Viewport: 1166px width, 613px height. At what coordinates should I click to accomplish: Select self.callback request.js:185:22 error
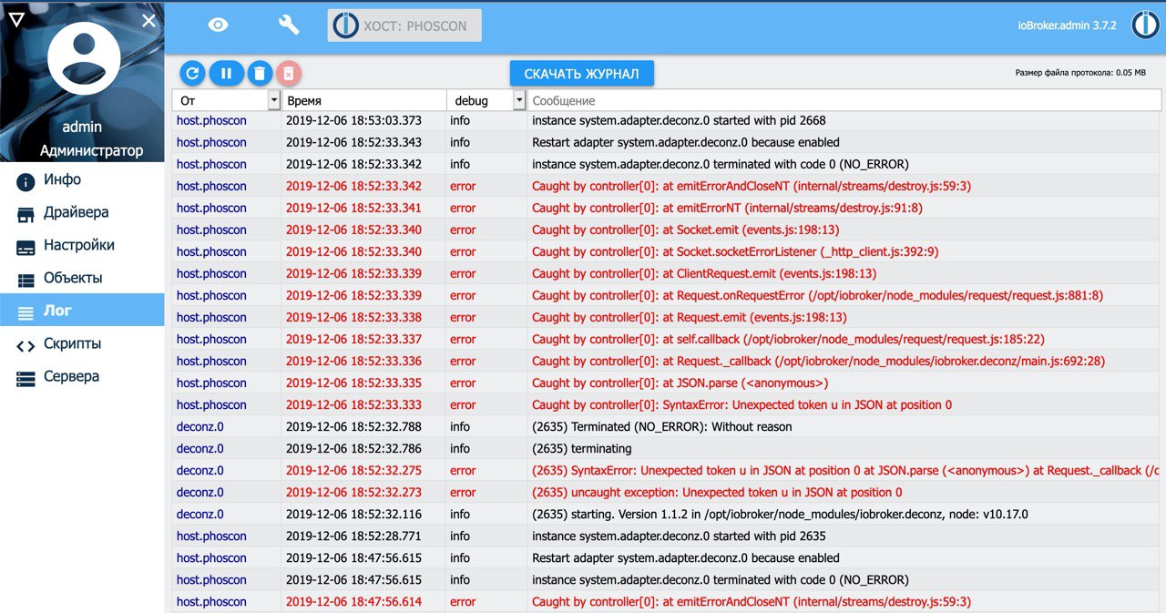click(788, 339)
